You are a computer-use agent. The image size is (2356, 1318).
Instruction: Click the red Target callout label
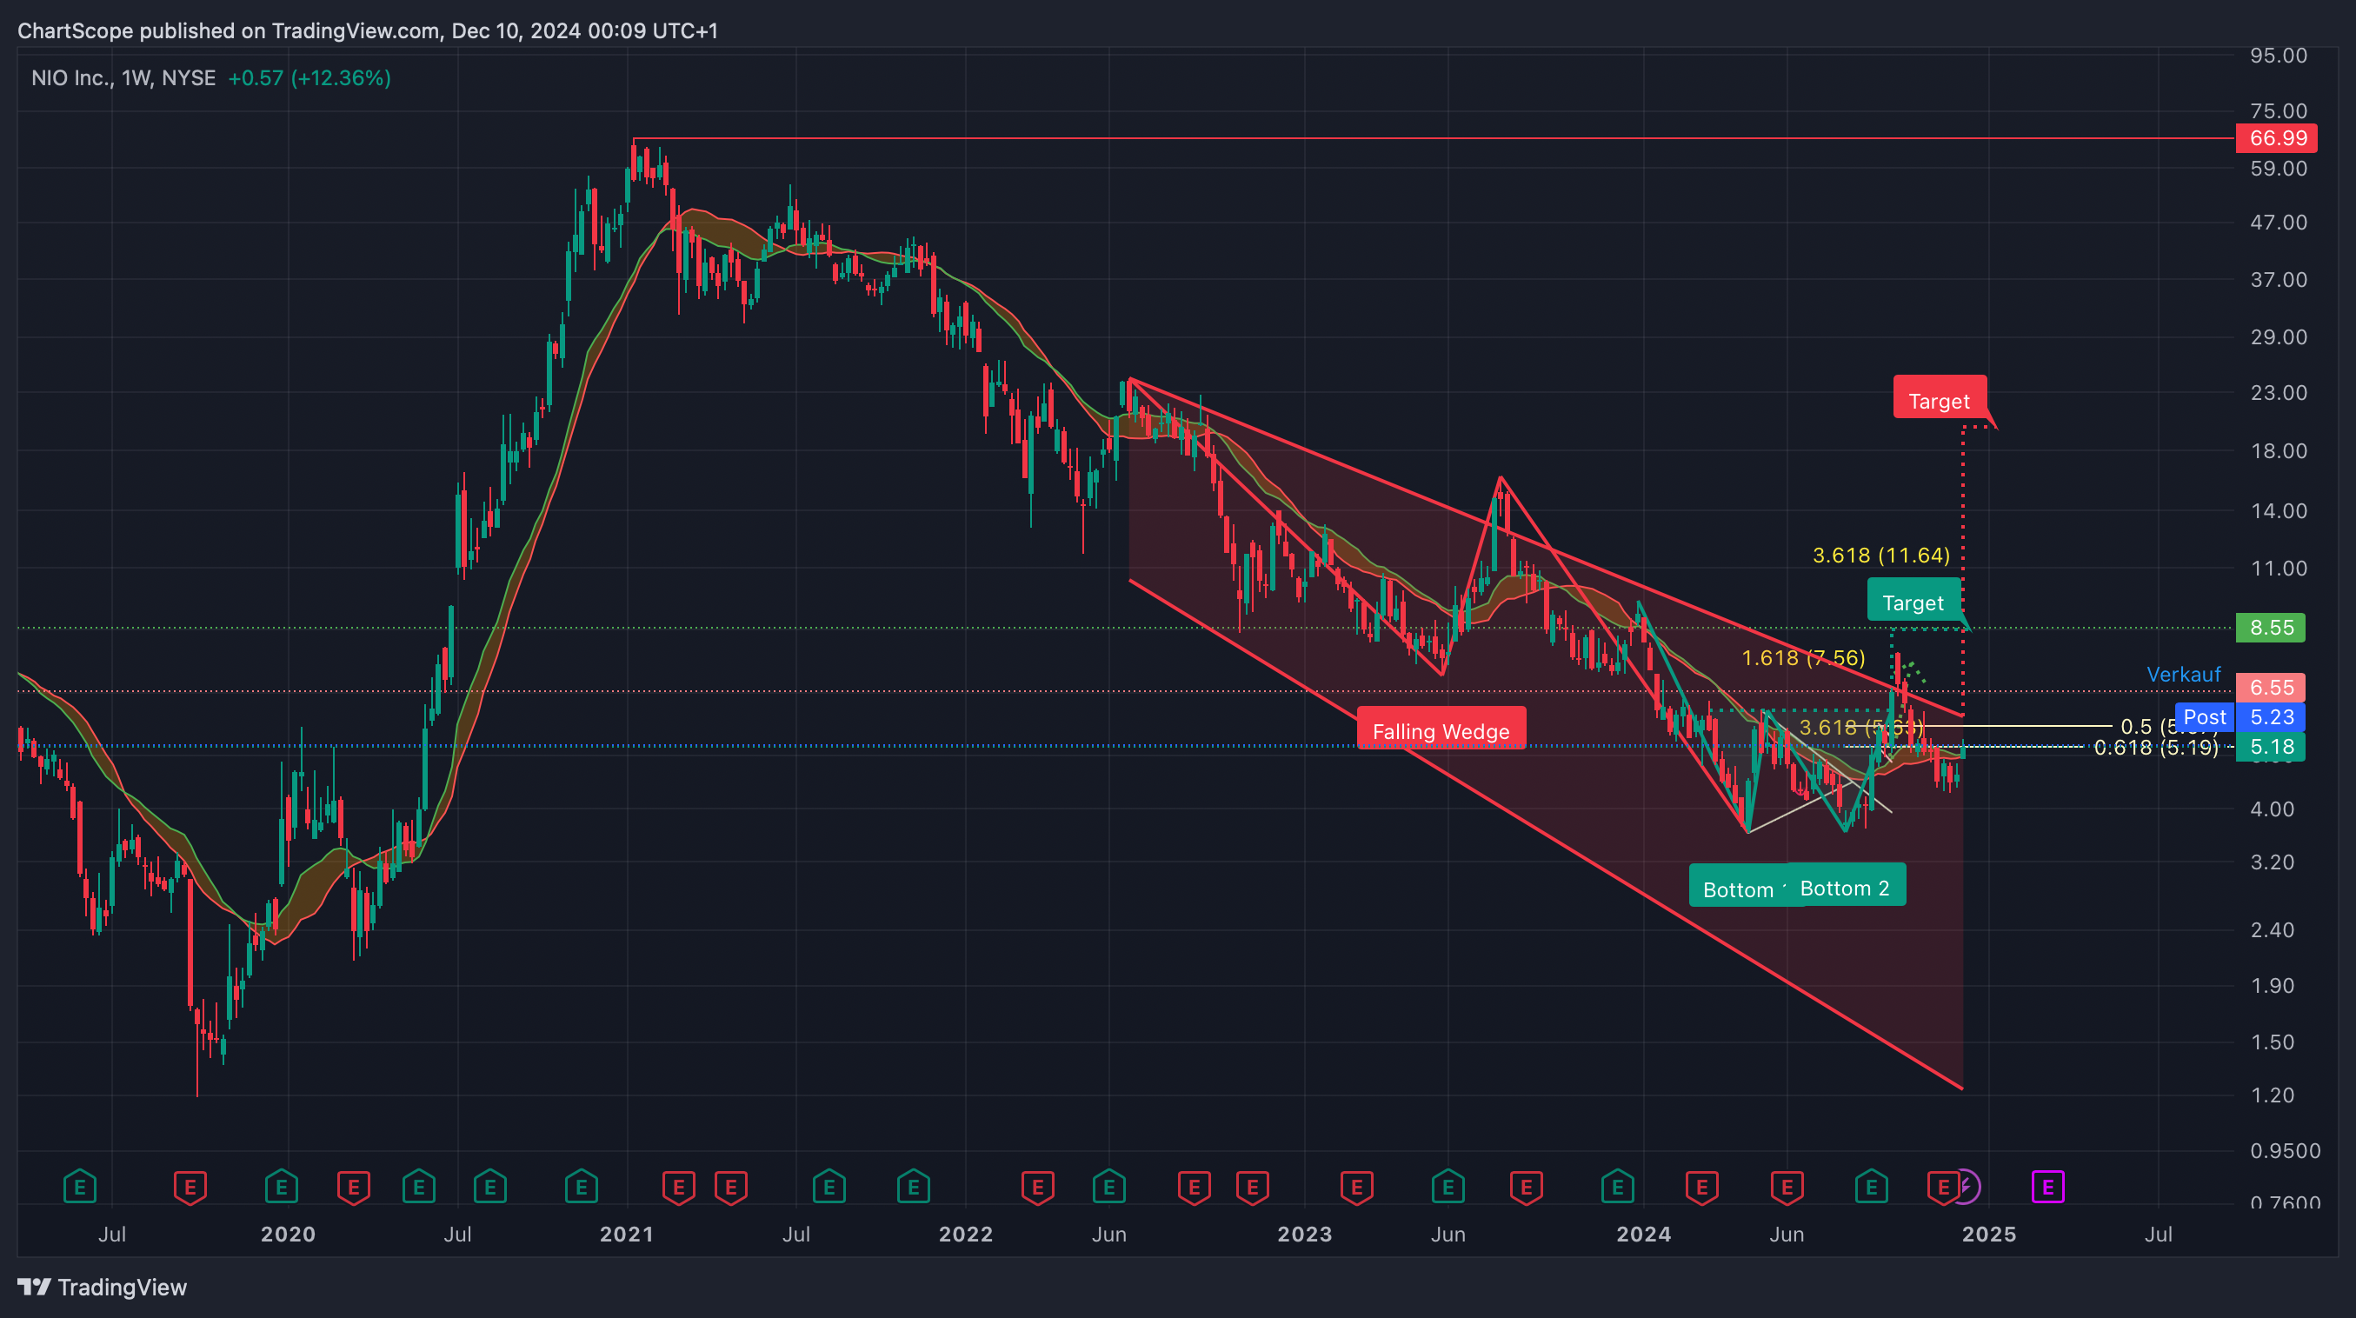[x=1938, y=401]
